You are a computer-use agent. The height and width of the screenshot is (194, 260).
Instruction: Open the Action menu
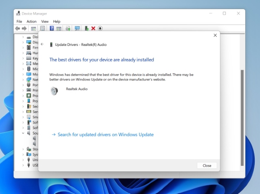(32, 22)
